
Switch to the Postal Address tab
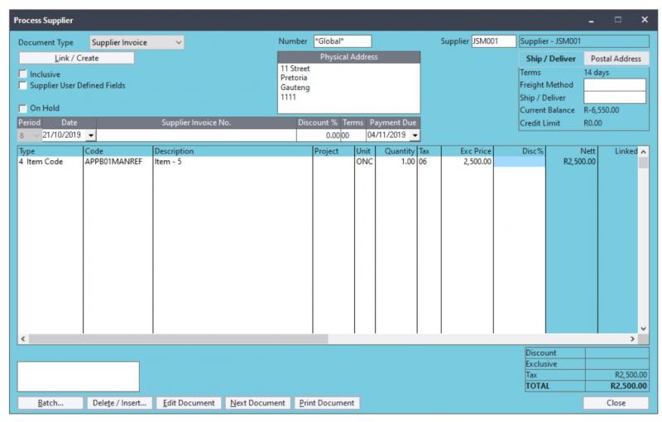(x=616, y=59)
